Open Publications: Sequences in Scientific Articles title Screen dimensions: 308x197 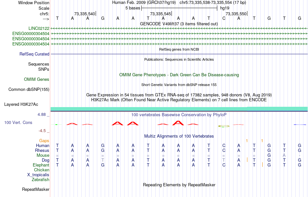(179, 60)
